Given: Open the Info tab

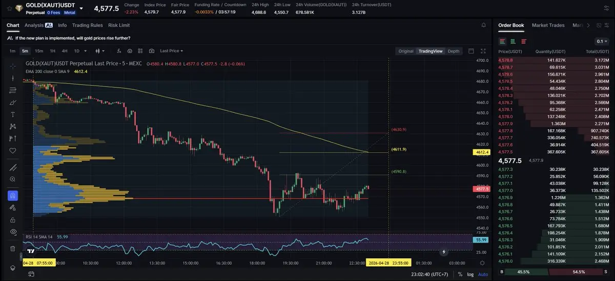Looking at the screenshot, I should coord(62,25).
